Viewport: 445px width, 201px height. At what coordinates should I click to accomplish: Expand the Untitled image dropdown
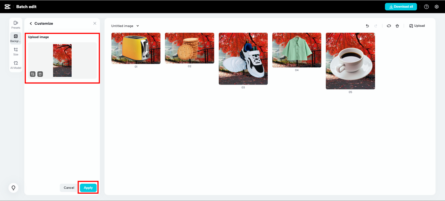125,26
